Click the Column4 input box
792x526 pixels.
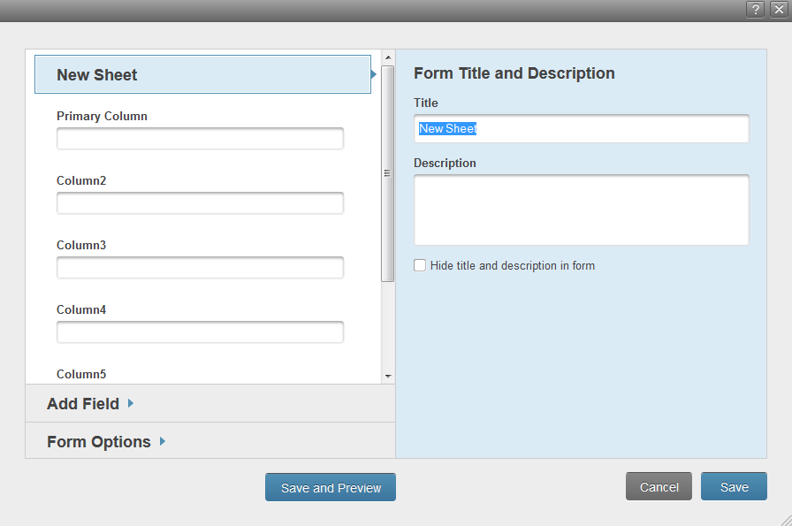click(200, 332)
